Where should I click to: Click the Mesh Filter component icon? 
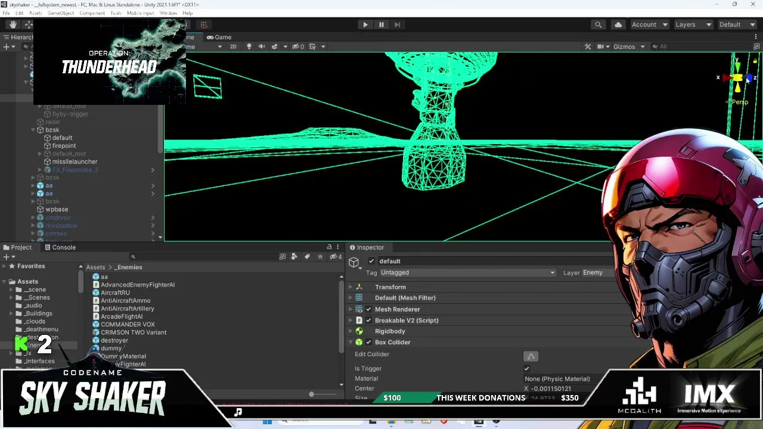point(359,298)
